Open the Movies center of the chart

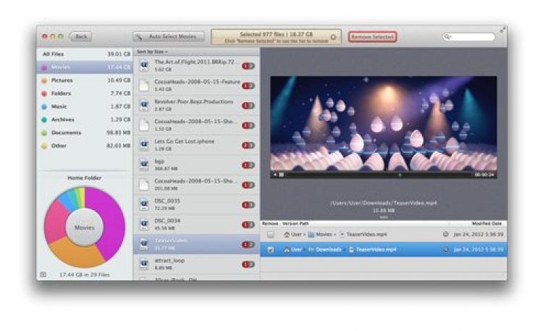point(85,227)
